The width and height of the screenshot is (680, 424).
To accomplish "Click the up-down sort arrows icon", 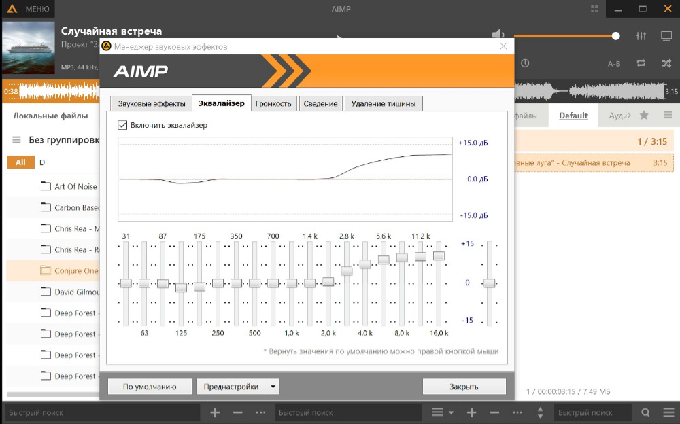I will click(x=540, y=412).
